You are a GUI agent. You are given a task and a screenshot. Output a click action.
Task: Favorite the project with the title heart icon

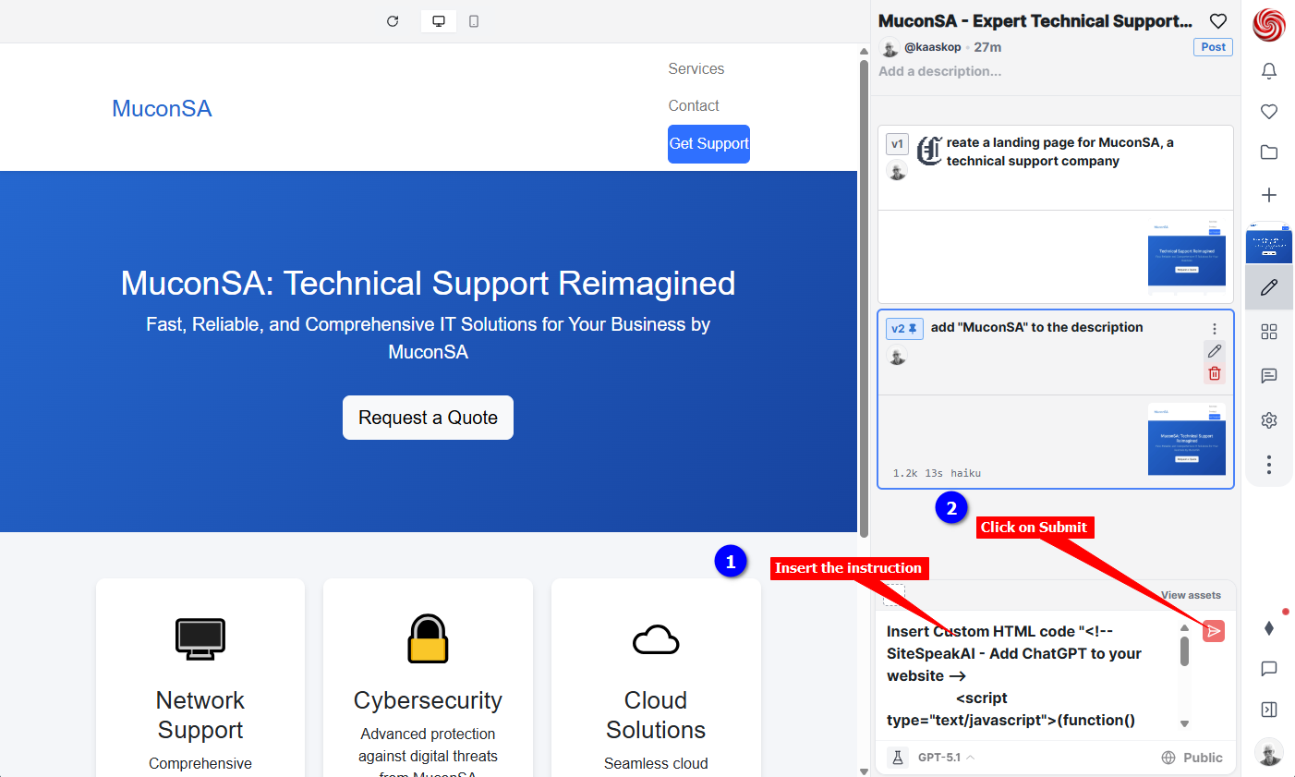click(1218, 21)
